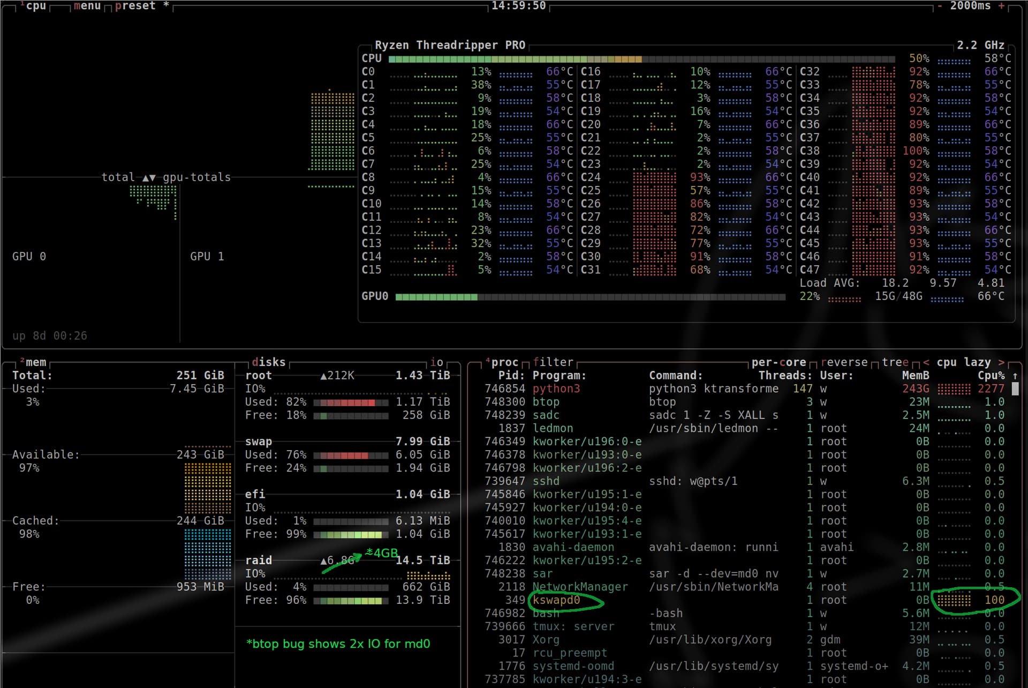Open the process filter field
This screenshot has height=688, width=1028.
(x=553, y=362)
